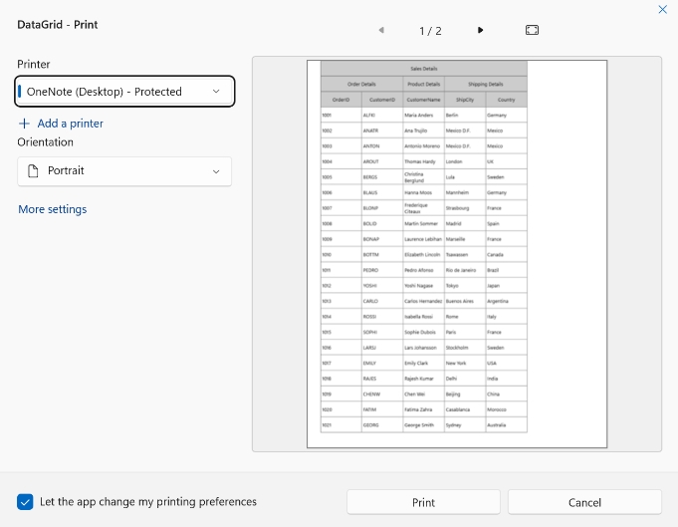This screenshot has width=678, height=527.
Task: Click the George Smith cell in preview
Action: click(424, 425)
